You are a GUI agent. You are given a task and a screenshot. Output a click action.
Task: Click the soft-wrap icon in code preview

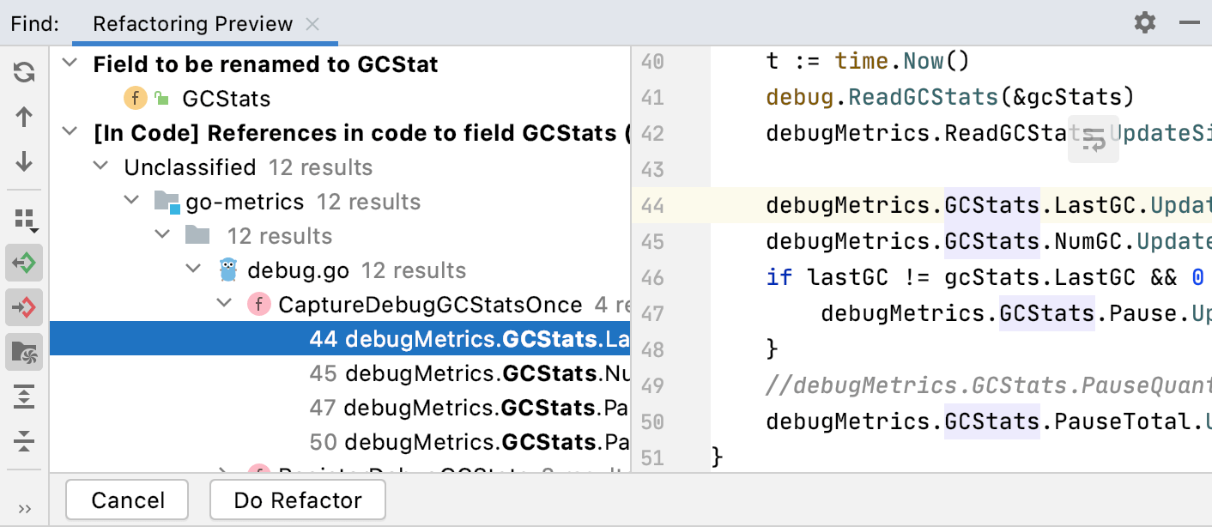[1094, 140]
